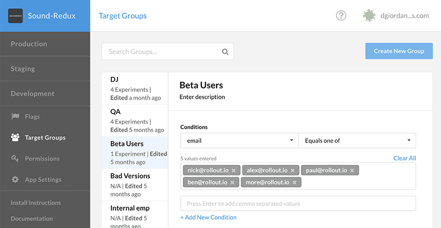Open the email property dropdown
This screenshot has width=441, height=228.
click(x=239, y=141)
